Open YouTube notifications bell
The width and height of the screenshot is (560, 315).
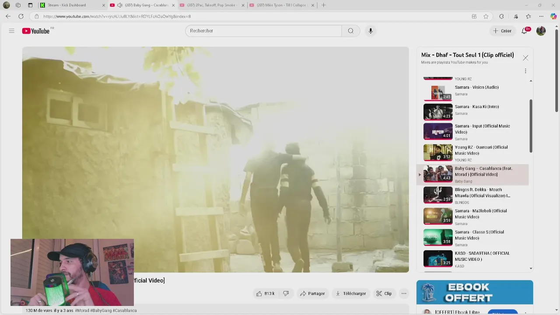525,31
